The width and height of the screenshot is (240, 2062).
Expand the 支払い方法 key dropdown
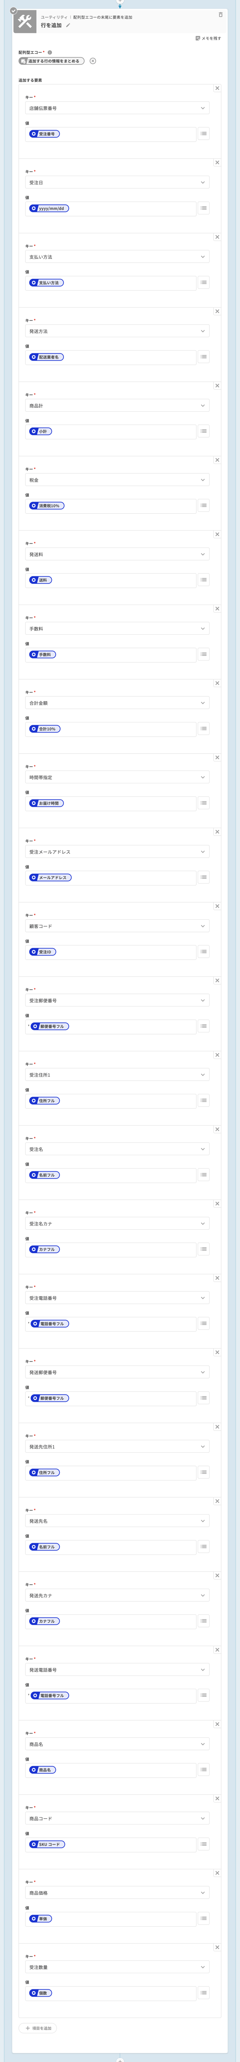click(117, 257)
